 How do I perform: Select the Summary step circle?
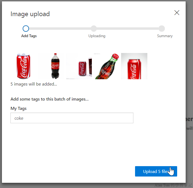pyautogui.click(x=162, y=28)
